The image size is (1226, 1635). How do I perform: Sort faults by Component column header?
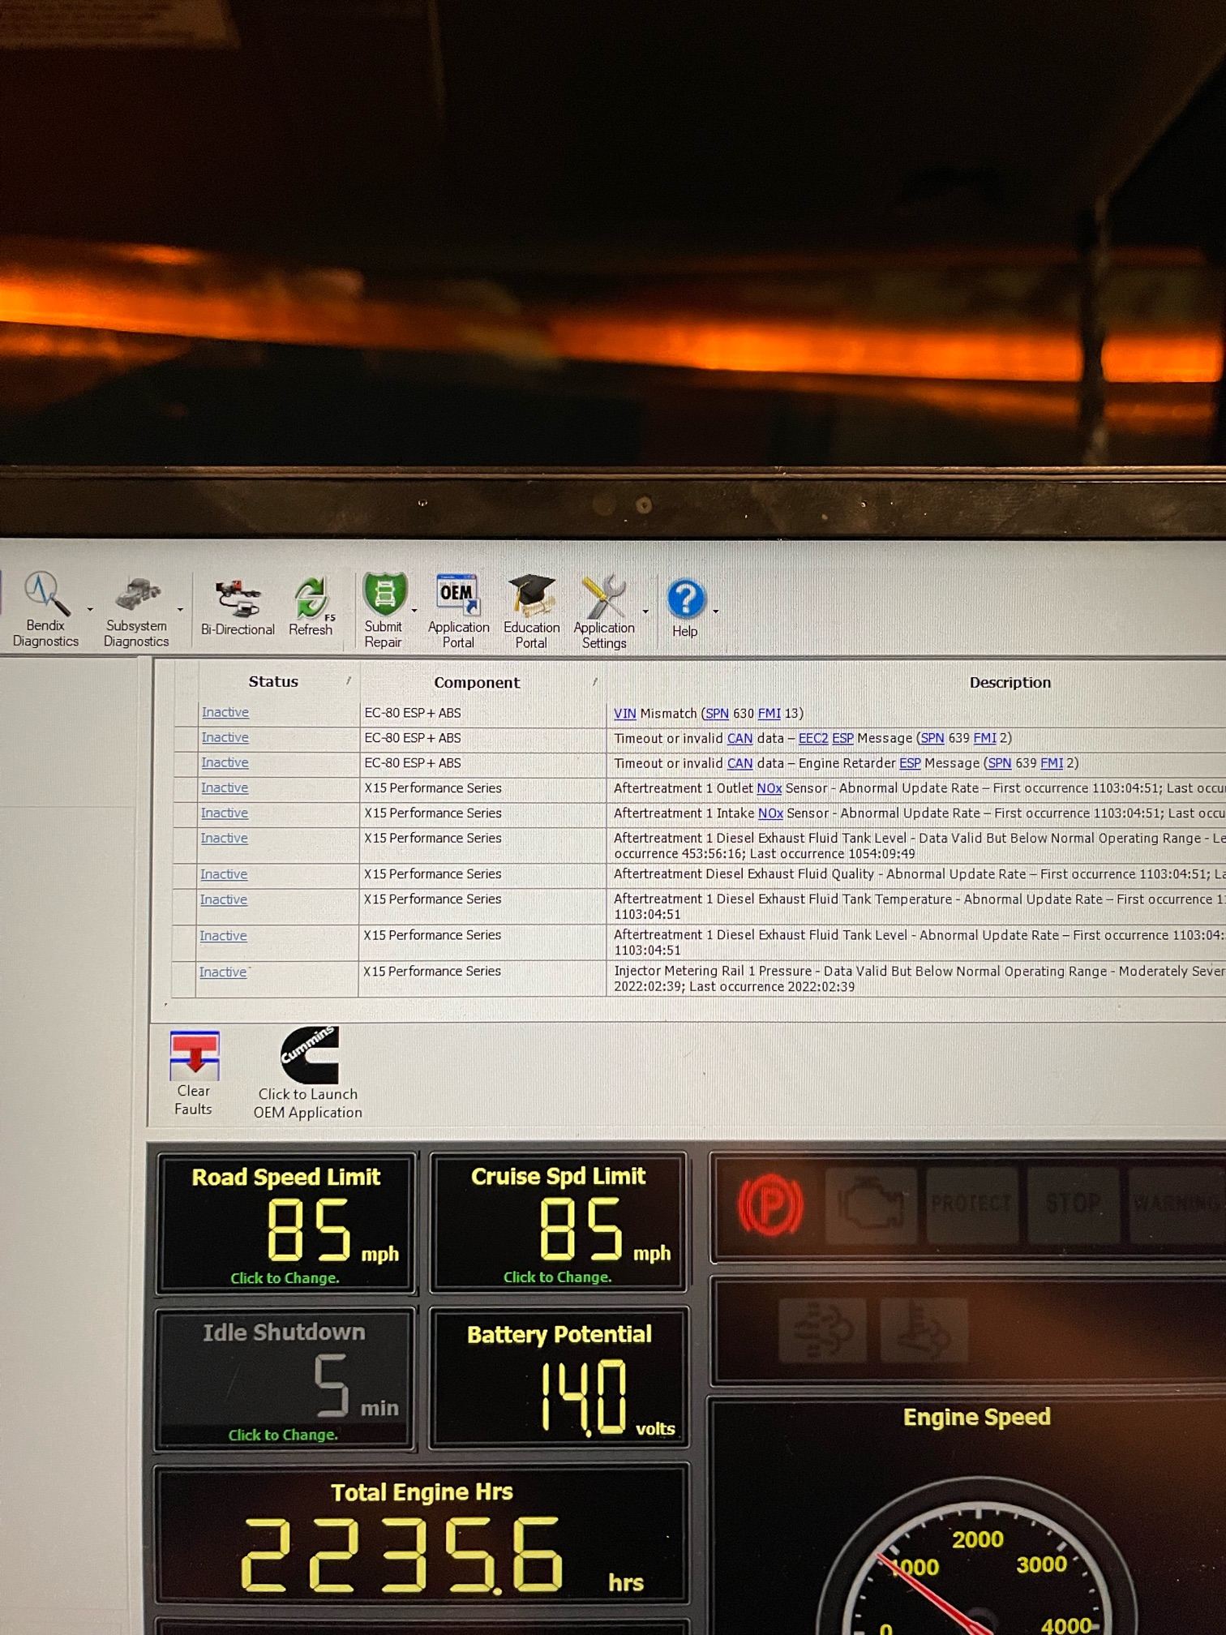click(x=477, y=683)
